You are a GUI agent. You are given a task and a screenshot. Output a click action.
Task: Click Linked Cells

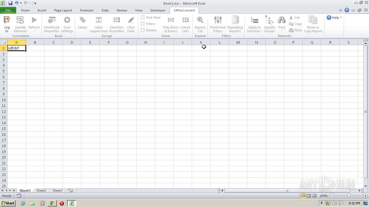click(x=185, y=24)
